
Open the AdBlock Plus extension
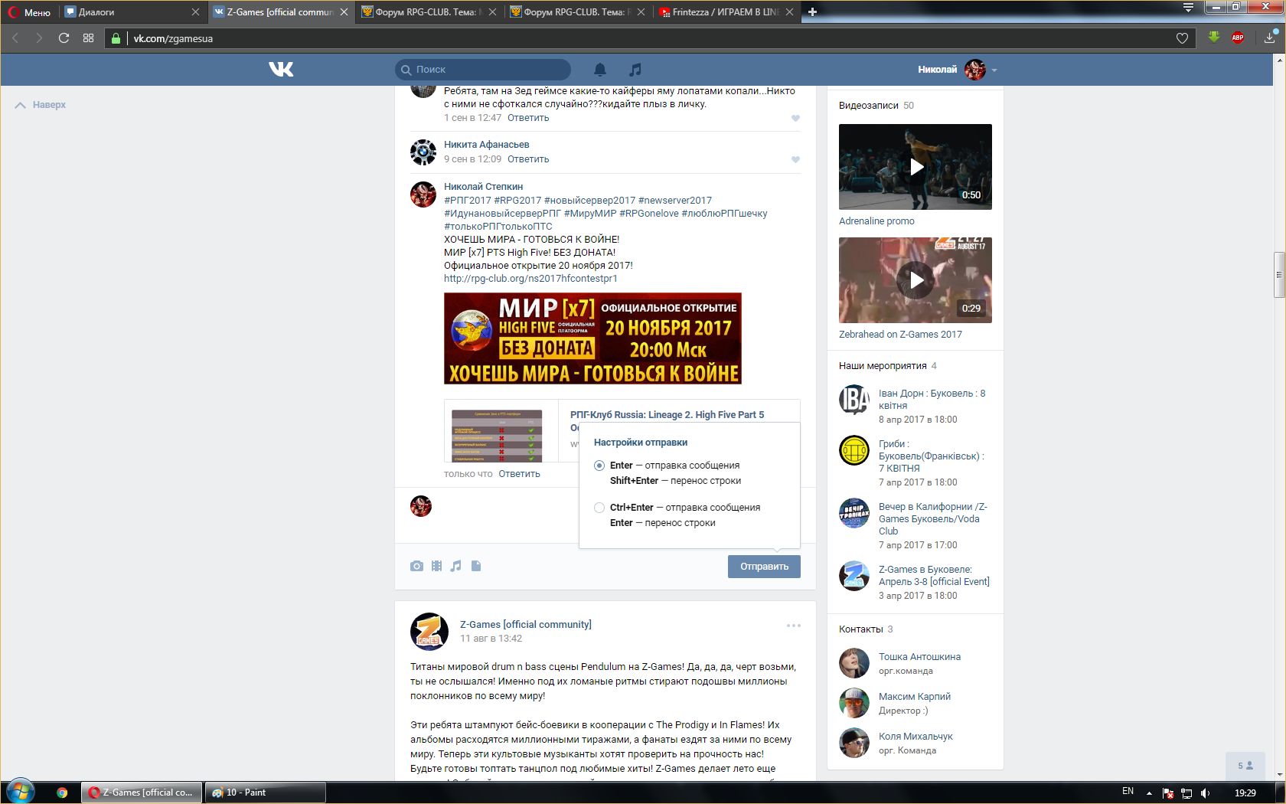tap(1238, 38)
